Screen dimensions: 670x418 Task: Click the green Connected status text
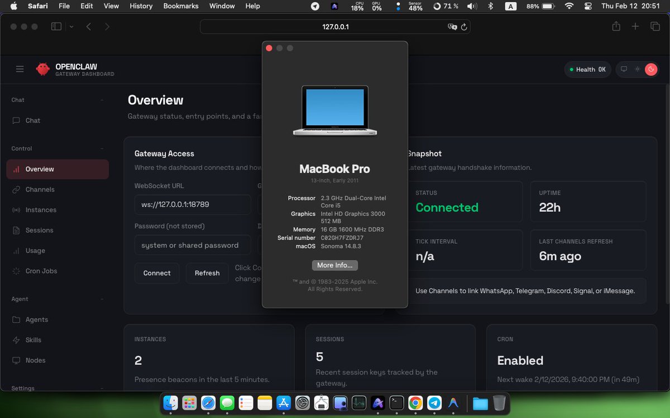click(447, 207)
